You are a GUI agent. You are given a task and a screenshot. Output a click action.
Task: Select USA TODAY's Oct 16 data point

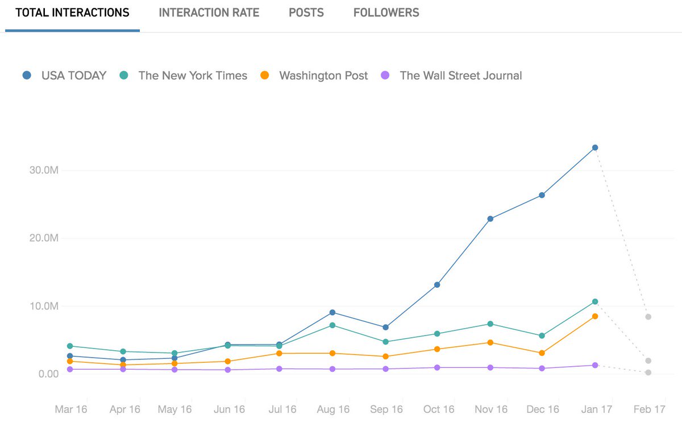[437, 285]
